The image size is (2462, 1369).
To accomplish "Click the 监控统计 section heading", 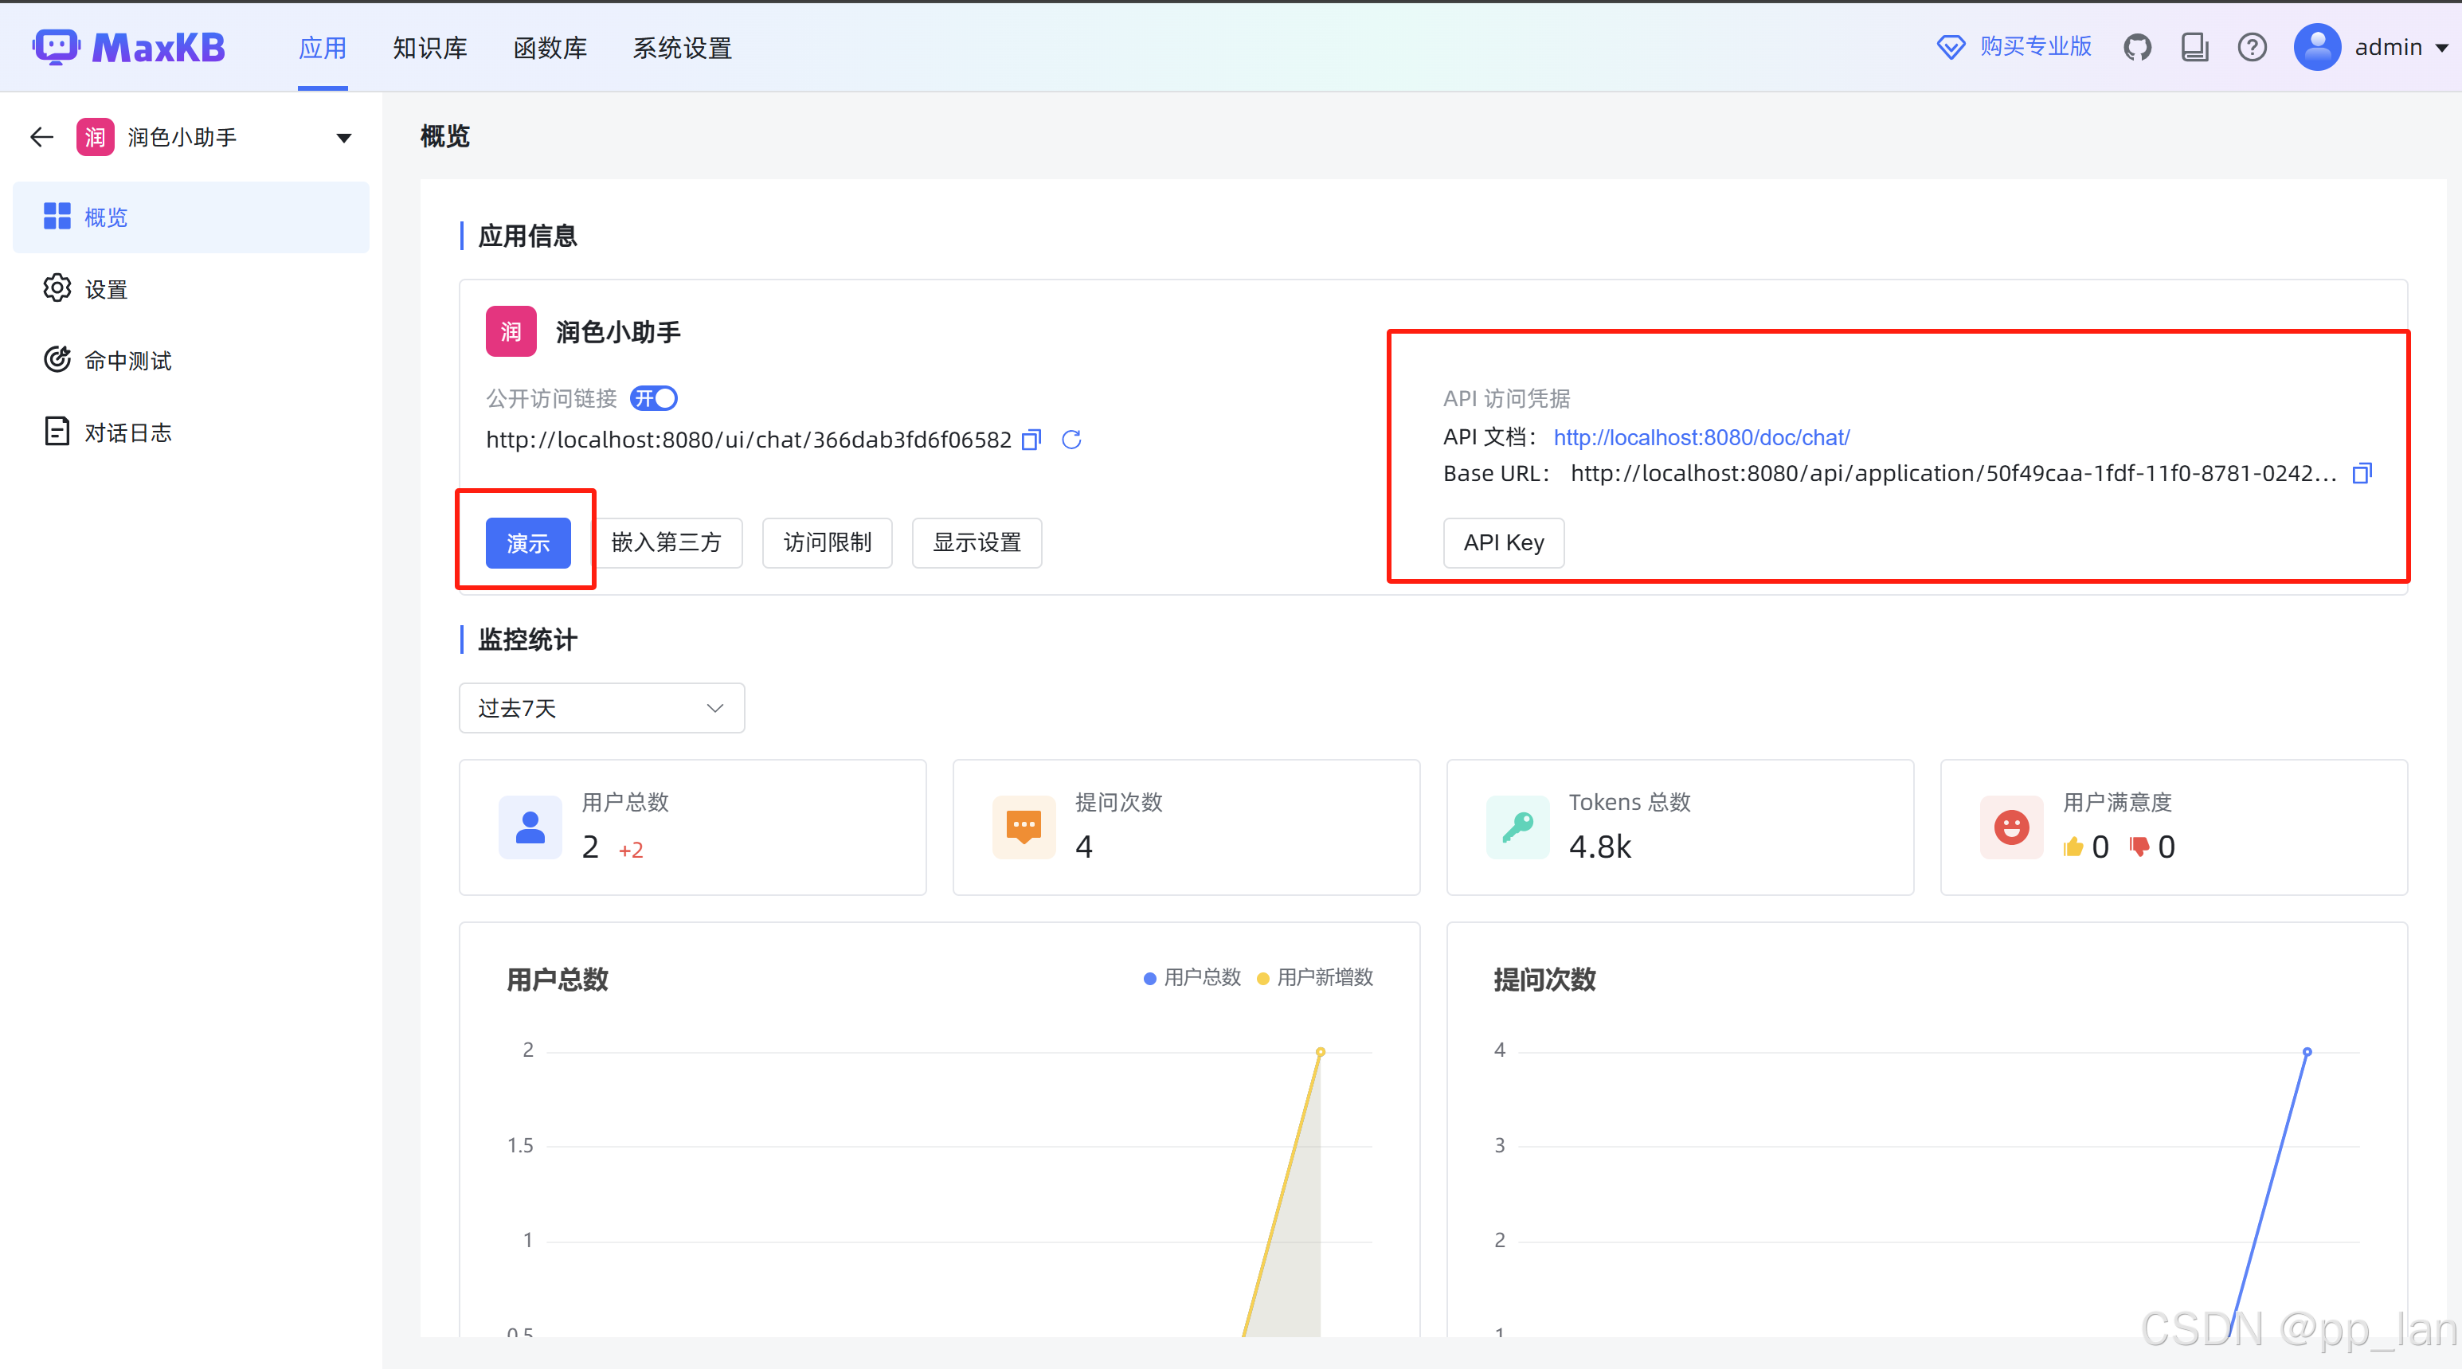I will point(527,640).
